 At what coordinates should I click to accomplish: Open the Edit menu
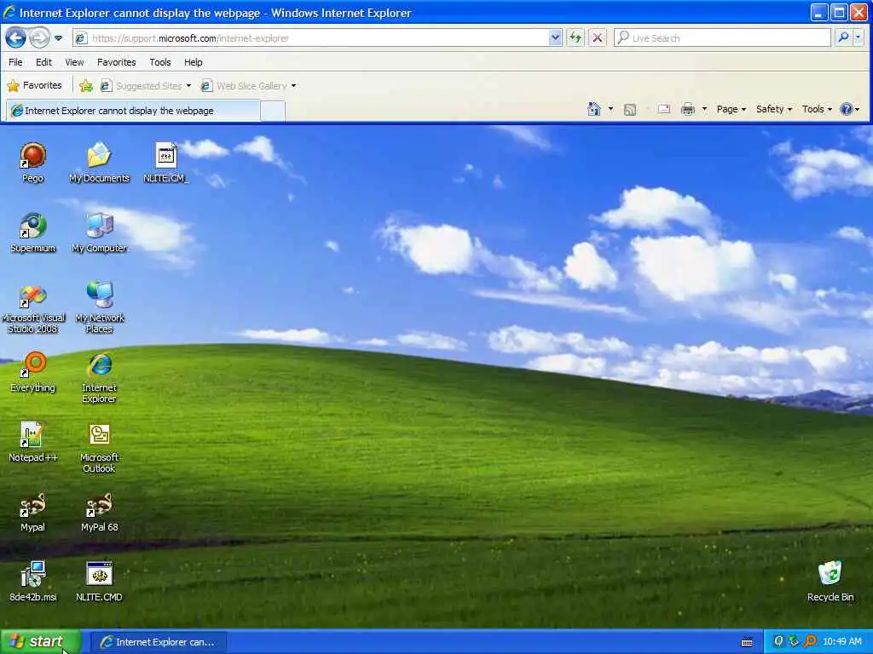[x=43, y=62]
